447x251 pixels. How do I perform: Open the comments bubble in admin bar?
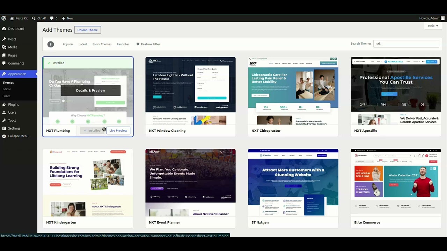point(52,18)
